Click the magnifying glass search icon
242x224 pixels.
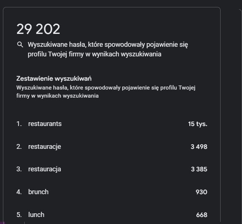pyautogui.click(x=20, y=45)
